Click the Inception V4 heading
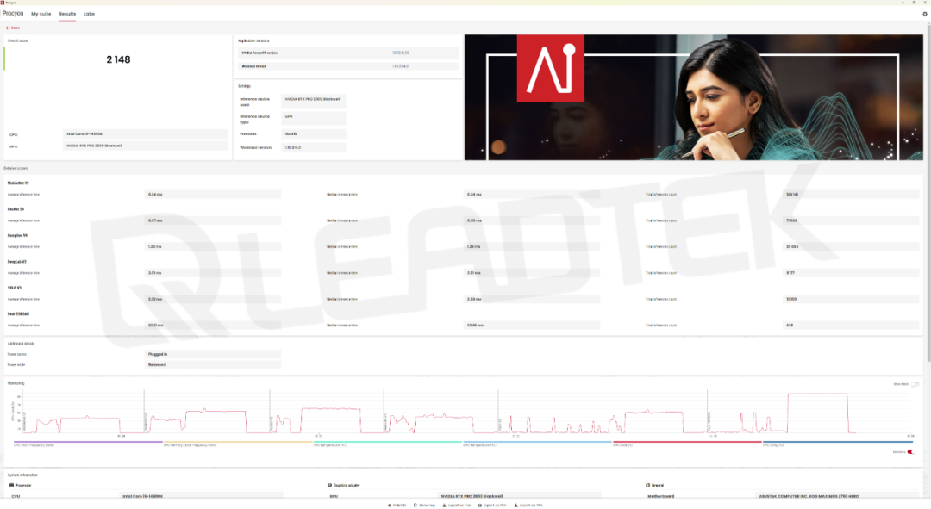The image size is (931, 509). pyautogui.click(x=18, y=235)
